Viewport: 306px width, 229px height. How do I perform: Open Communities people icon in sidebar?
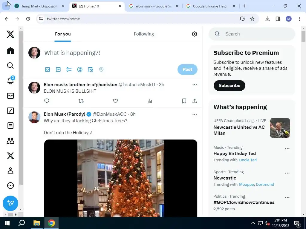coord(10,141)
